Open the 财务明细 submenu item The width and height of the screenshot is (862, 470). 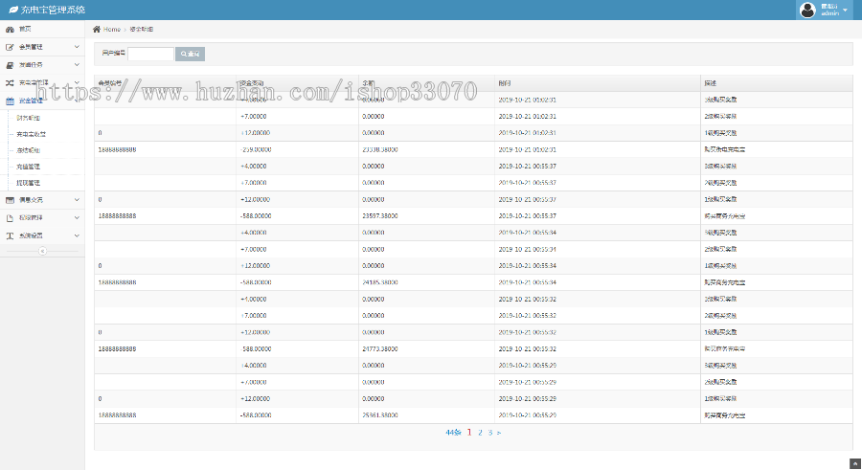28,118
